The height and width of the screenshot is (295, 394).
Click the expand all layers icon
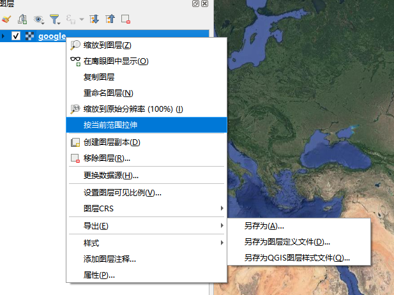click(95, 19)
